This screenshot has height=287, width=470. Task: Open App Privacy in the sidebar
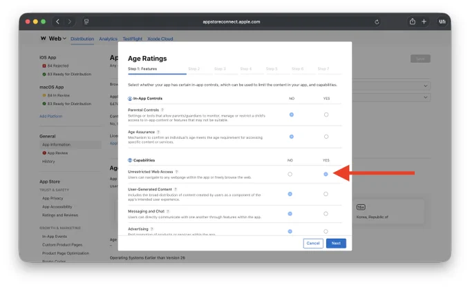point(53,199)
